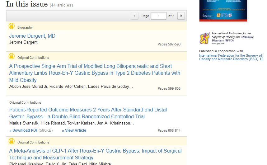Click lock icon above the Biliopancreatic trial article
Viewport: 267px width, 165px height.
tap(12, 56)
